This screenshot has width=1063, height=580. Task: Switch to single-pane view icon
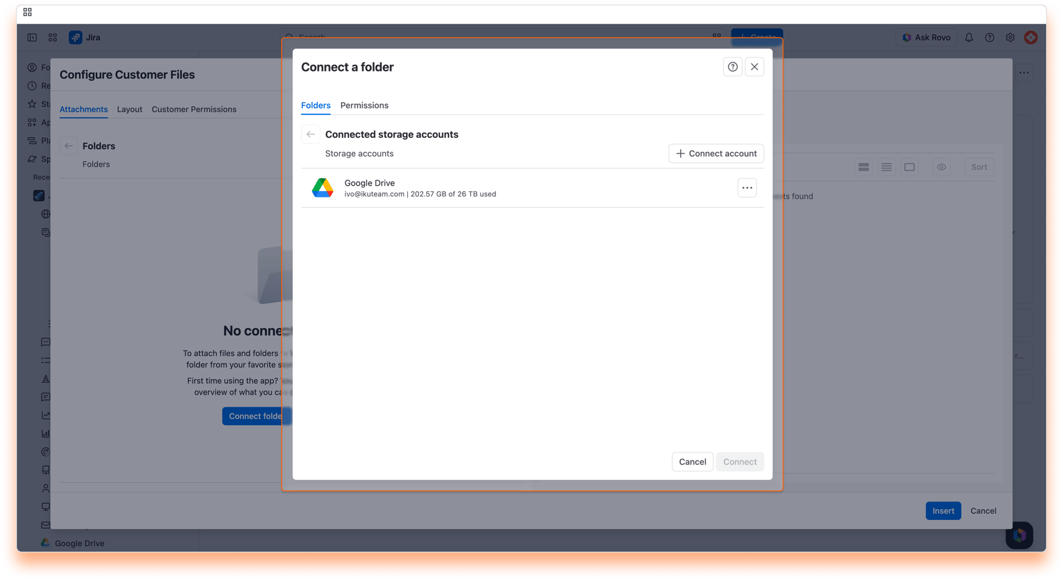tap(909, 167)
